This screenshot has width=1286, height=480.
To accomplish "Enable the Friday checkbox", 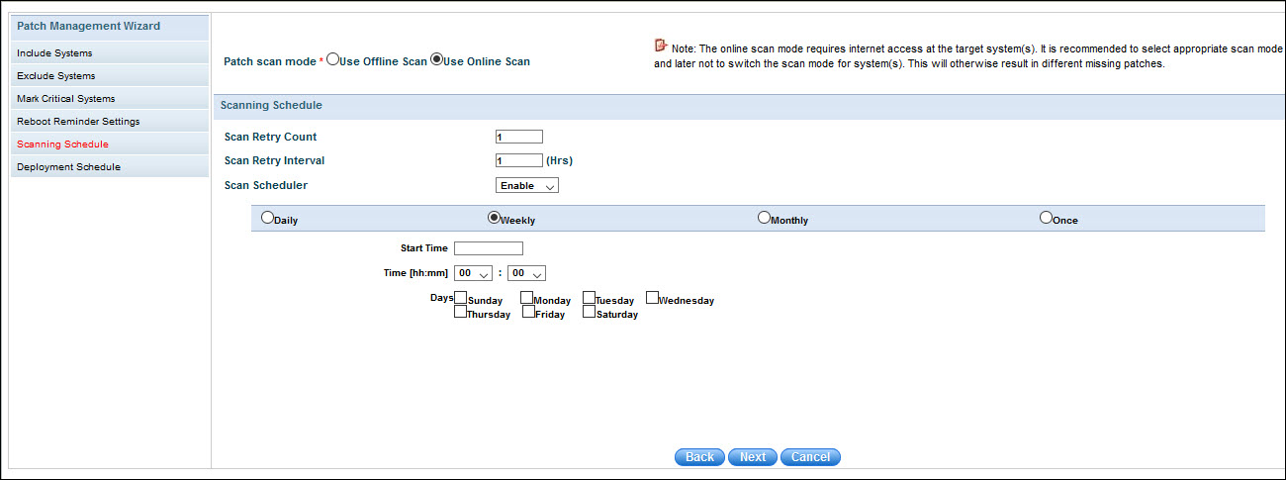I will pos(528,312).
